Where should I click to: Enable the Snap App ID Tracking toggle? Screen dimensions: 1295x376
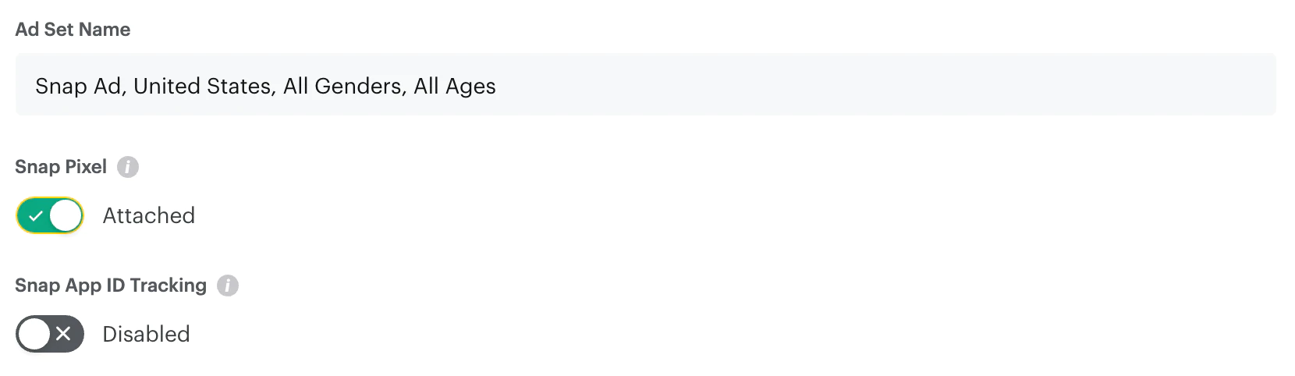pos(50,334)
